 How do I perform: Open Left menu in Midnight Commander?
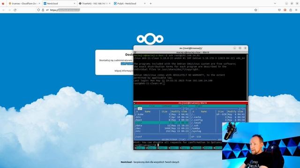(x=139, y=106)
